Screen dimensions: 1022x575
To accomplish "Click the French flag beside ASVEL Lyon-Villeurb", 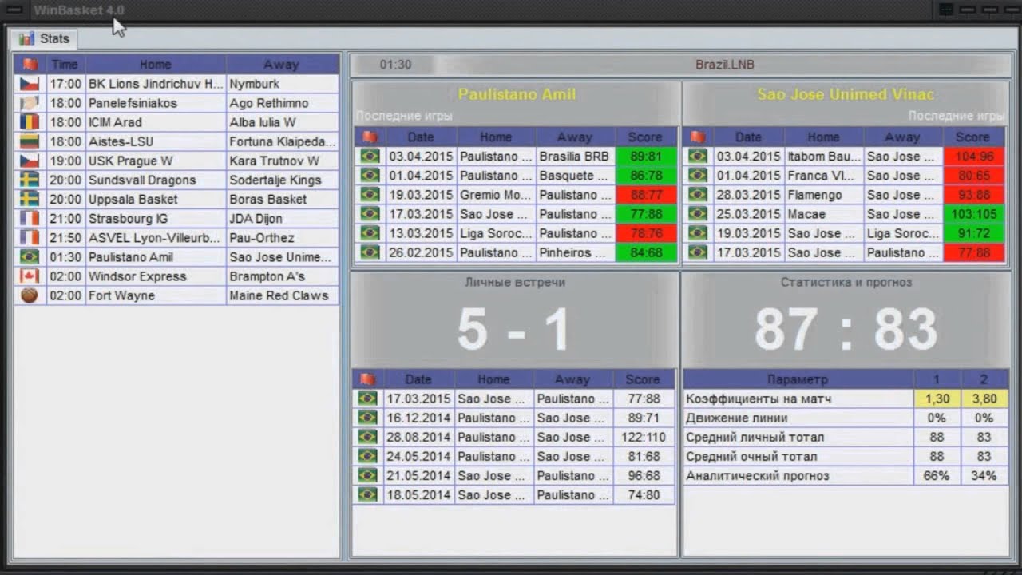I will tap(30, 237).
